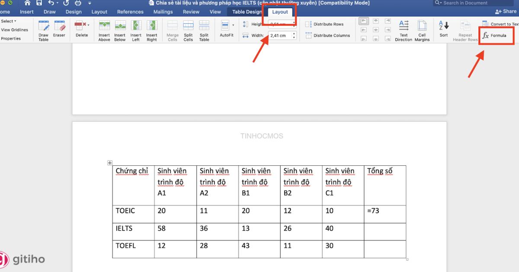Open the Split Cells command
Viewport: 519px width, 272px height.
click(188, 30)
